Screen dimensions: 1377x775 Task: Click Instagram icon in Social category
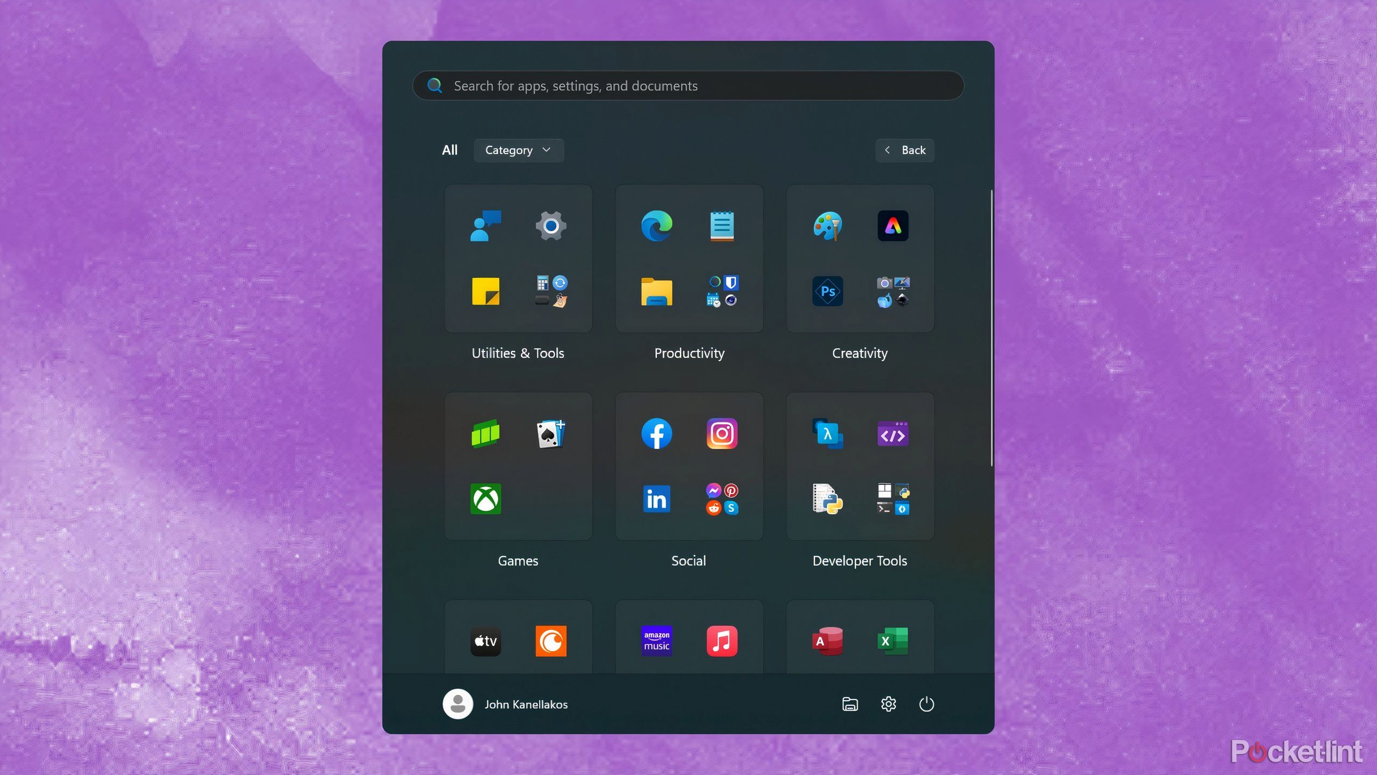(721, 433)
